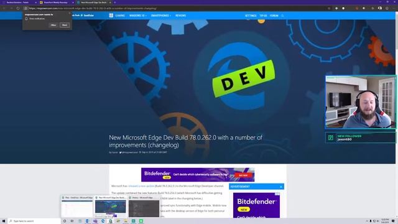Image resolution: width=398 pixels, height=224 pixels.
Task: Open the Edge settings and more menu
Action: [394, 8]
